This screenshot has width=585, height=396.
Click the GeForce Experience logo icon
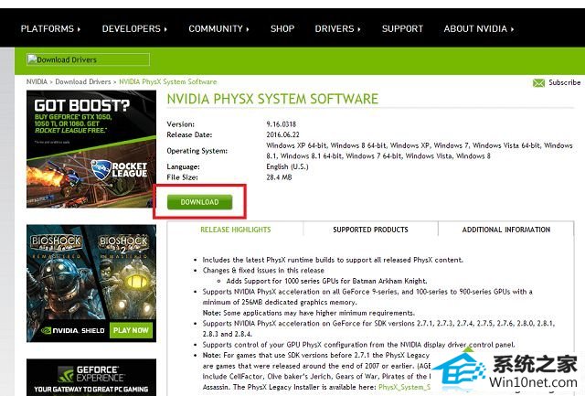click(66, 374)
